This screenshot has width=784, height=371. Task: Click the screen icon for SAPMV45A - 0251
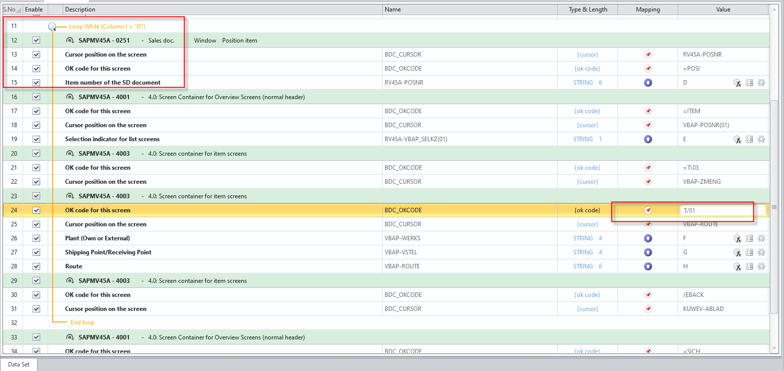[x=70, y=41]
